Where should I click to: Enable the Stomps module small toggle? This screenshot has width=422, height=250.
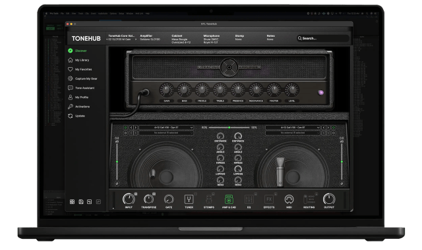[213, 193]
